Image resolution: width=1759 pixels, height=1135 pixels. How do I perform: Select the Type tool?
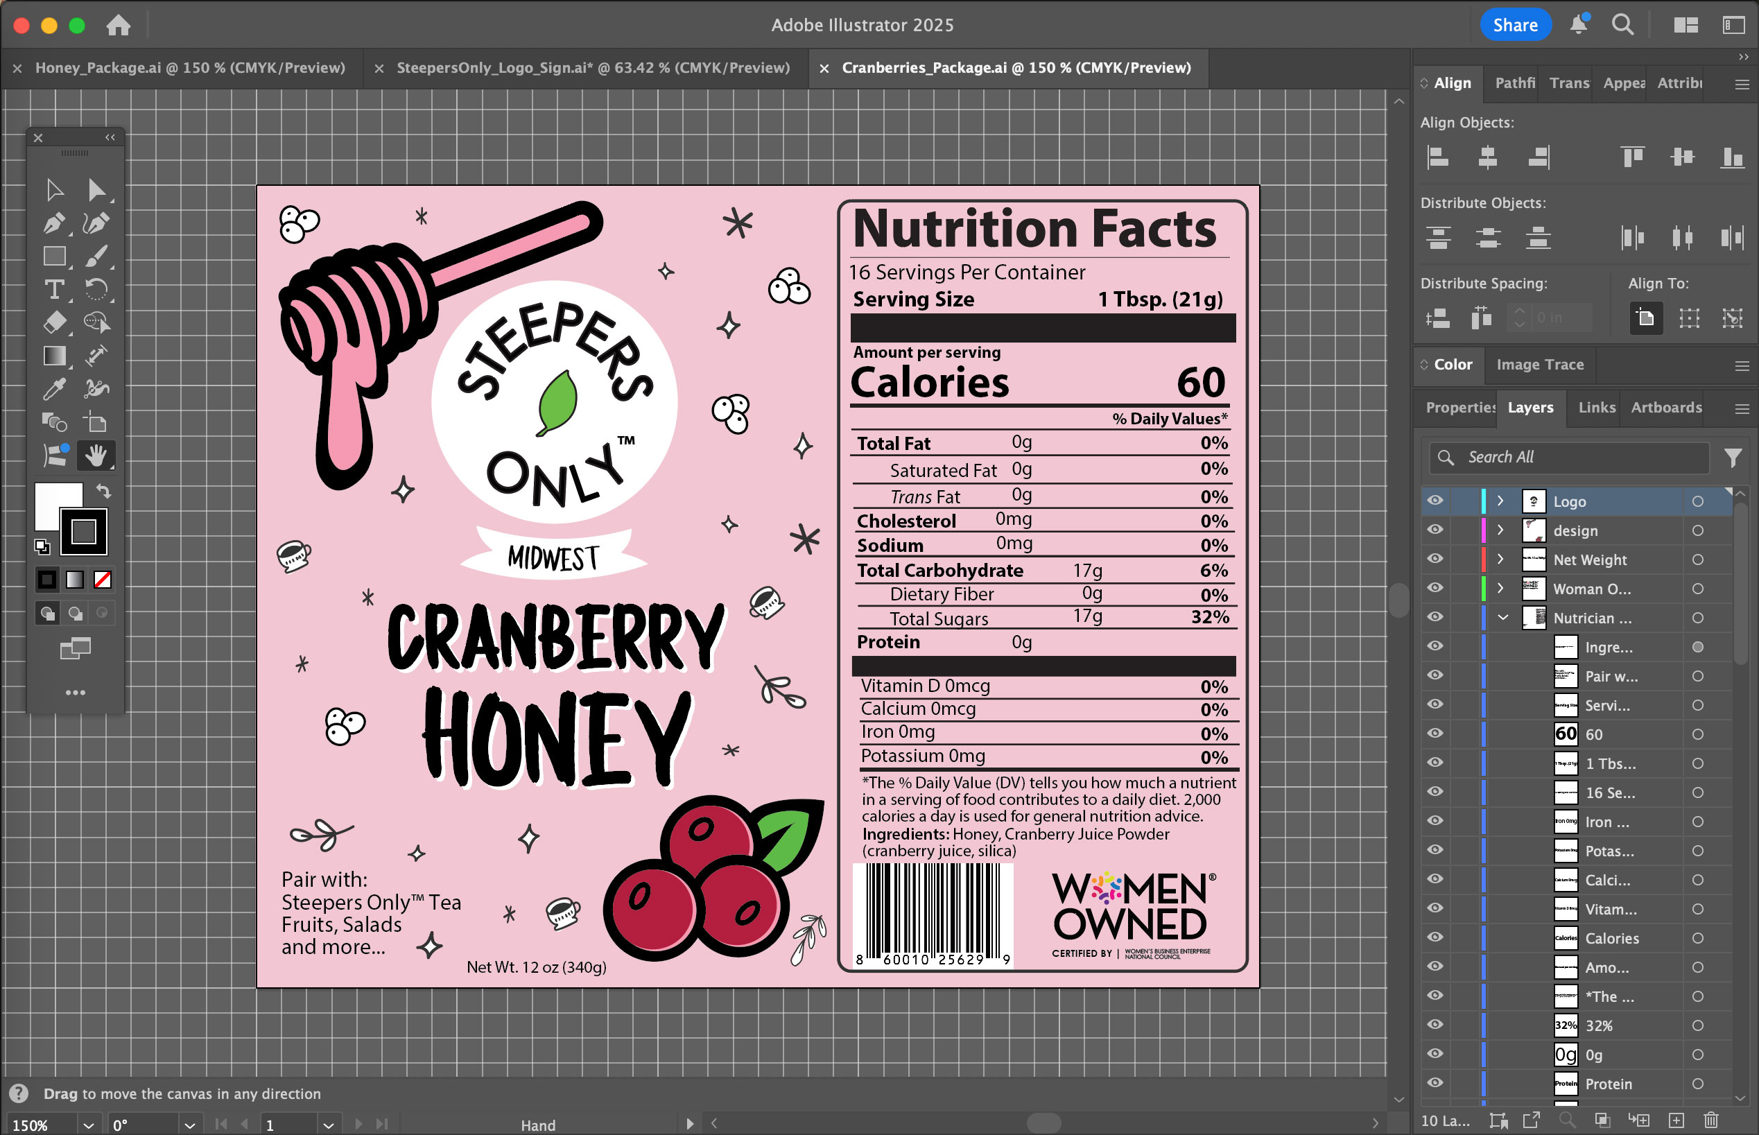point(54,289)
